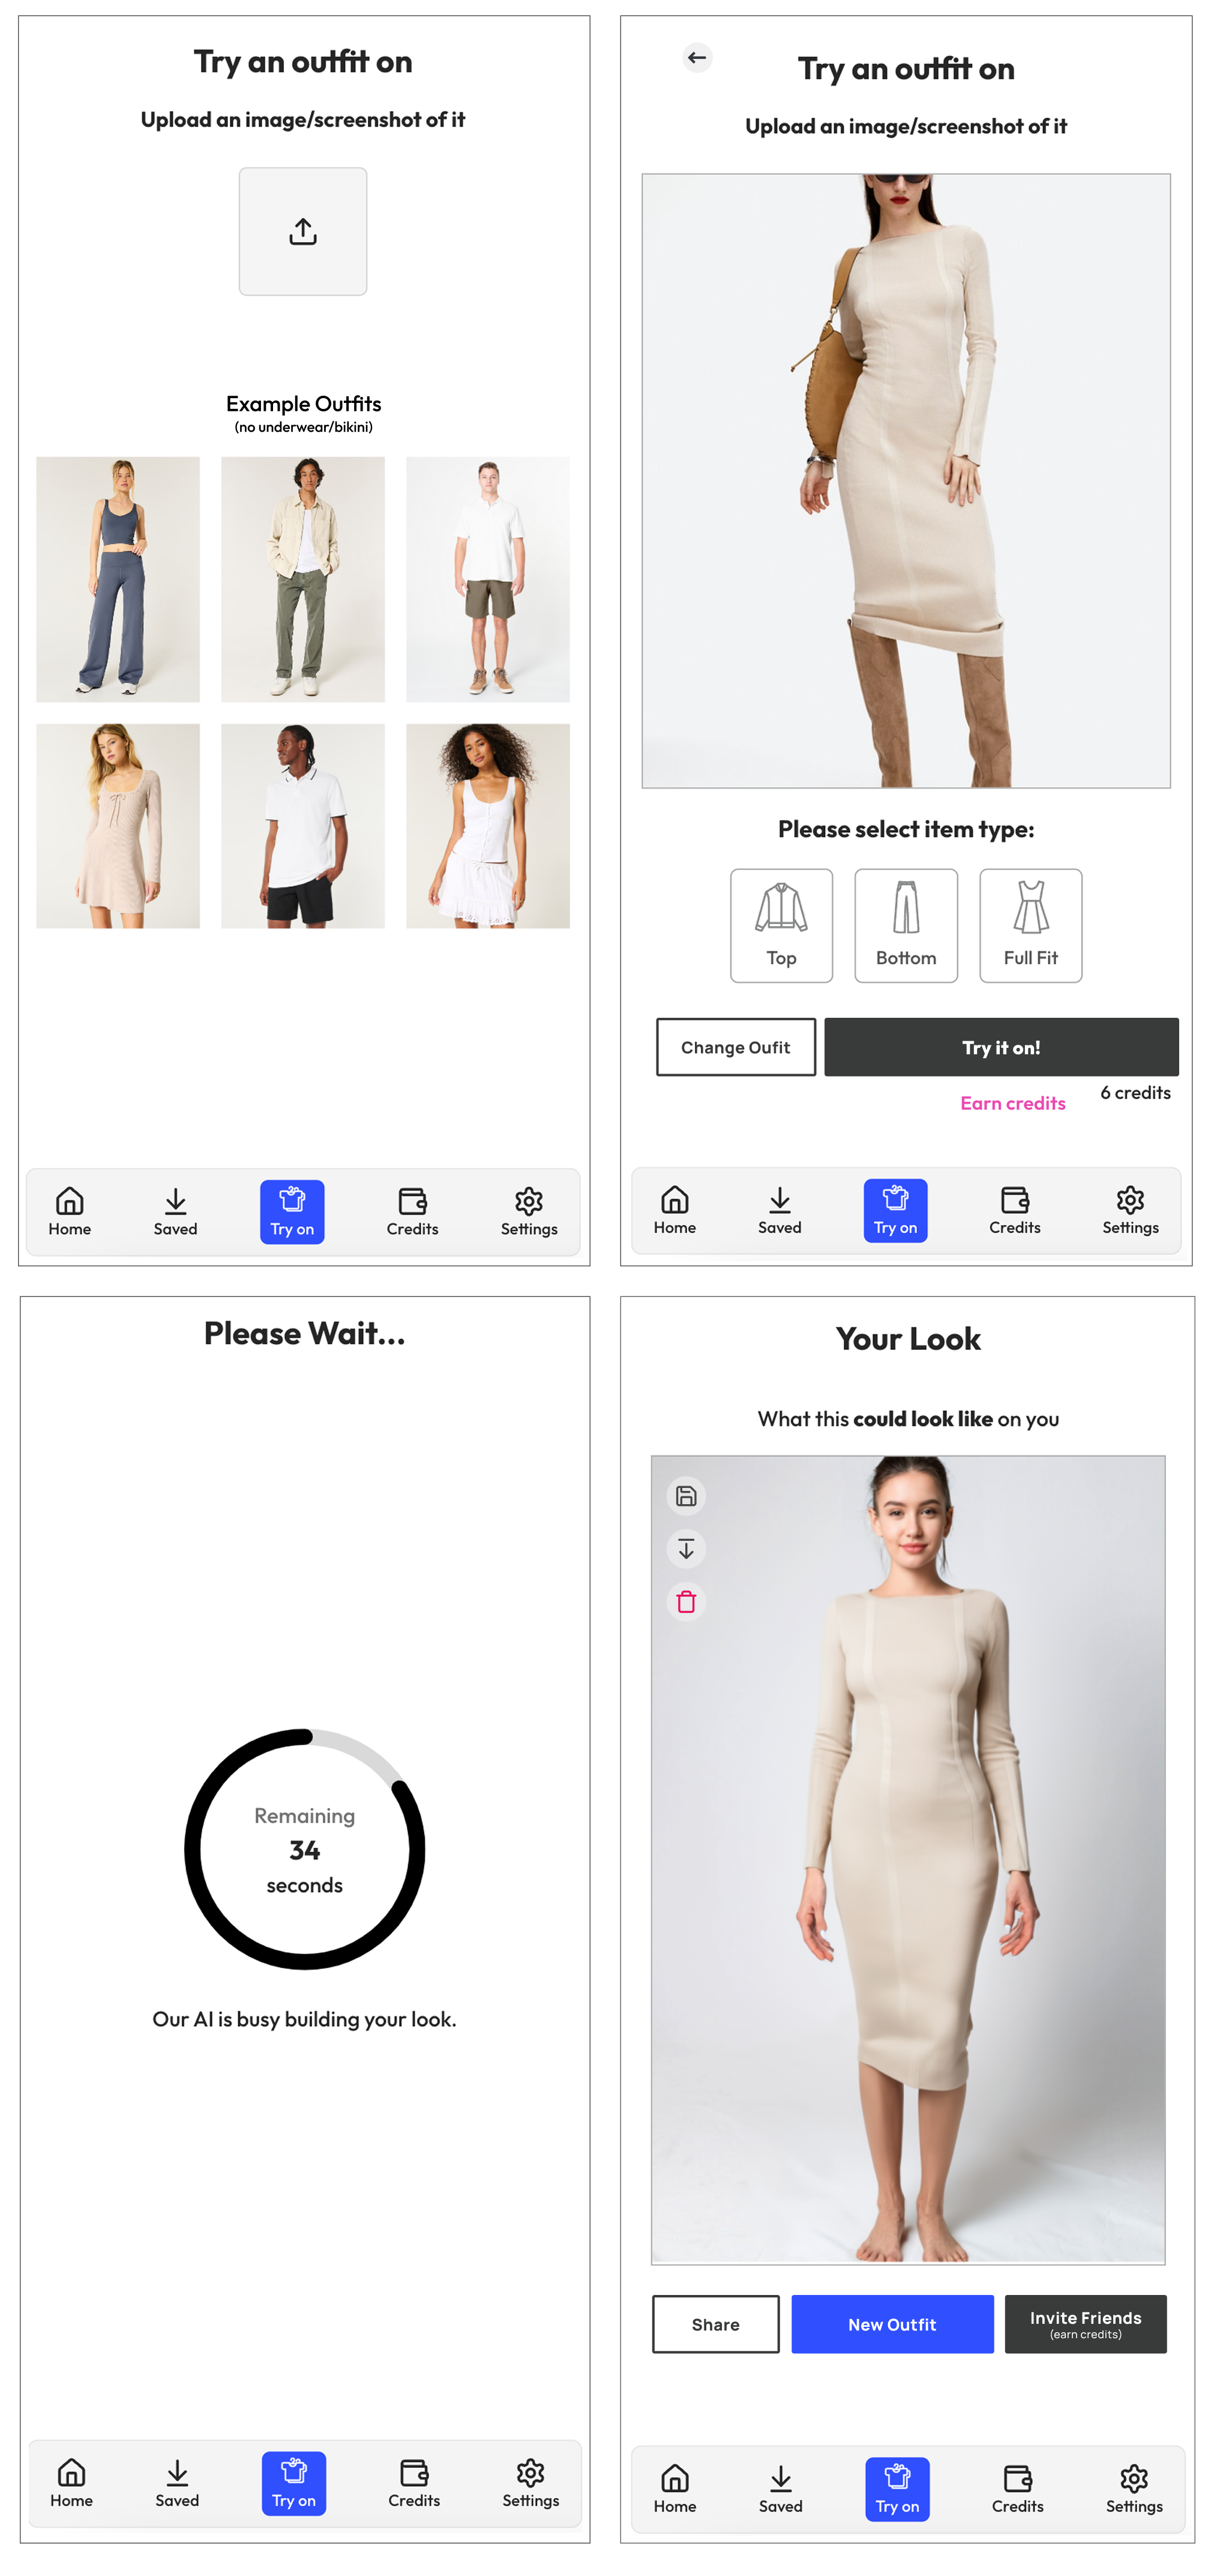Download the generated look with the arrow icon
Viewport: 1220px width, 2576px height.
[x=687, y=1549]
